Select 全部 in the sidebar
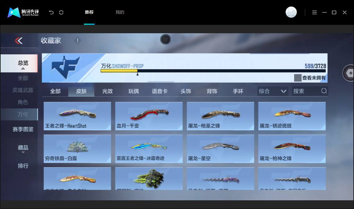 tap(23, 78)
